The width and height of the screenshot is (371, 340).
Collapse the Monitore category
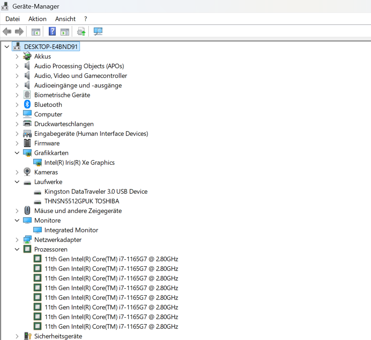click(x=17, y=220)
